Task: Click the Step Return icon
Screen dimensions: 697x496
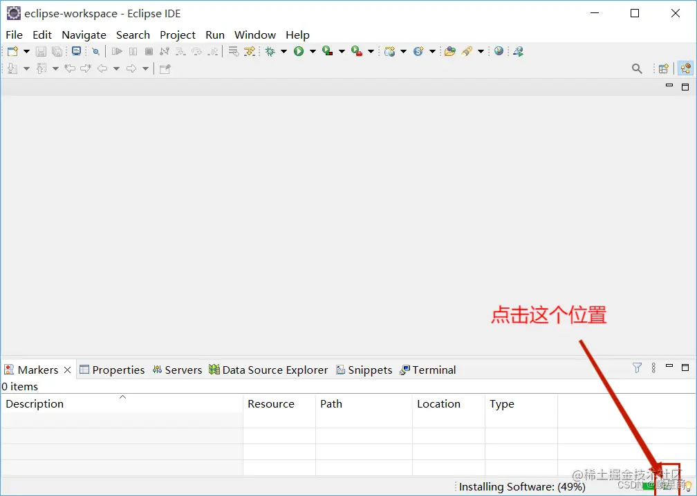Action: (214, 52)
